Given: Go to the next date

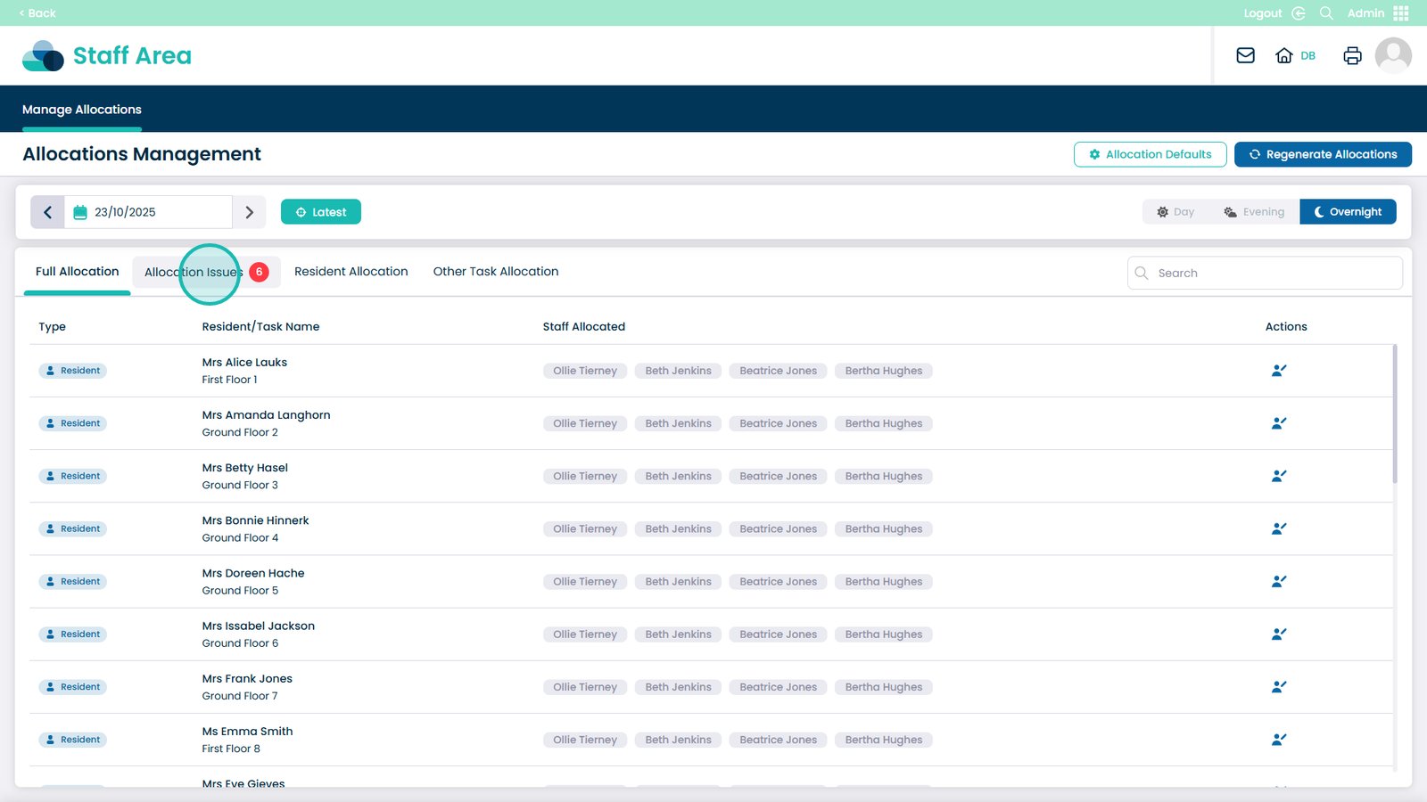Looking at the screenshot, I should tap(250, 212).
